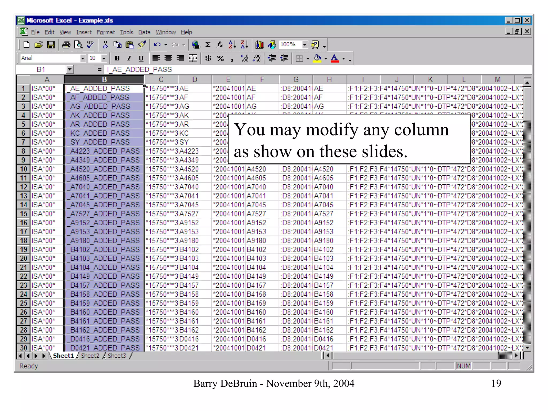Switch to Sheet3 tab
Viewport: 548px width, 411px height.
pyautogui.click(x=117, y=356)
